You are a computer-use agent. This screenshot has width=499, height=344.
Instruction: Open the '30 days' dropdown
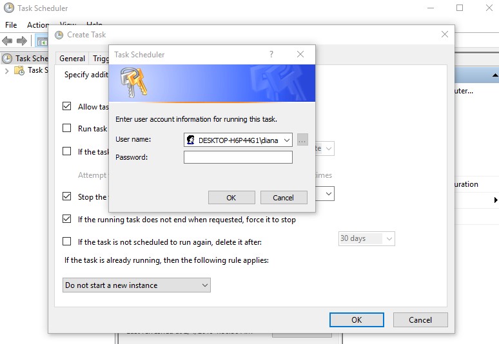pos(389,239)
